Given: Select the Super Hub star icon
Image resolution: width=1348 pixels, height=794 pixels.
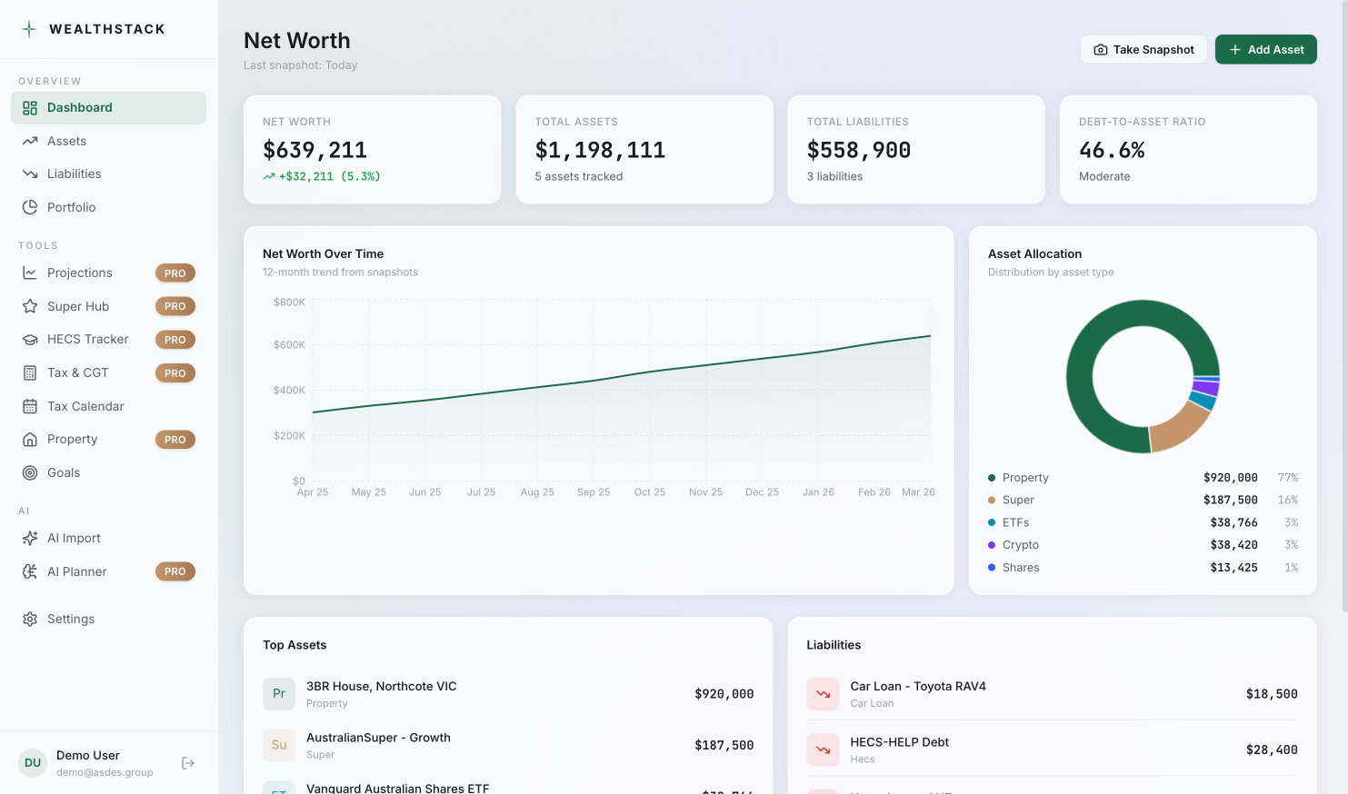Looking at the screenshot, I should click(x=30, y=306).
